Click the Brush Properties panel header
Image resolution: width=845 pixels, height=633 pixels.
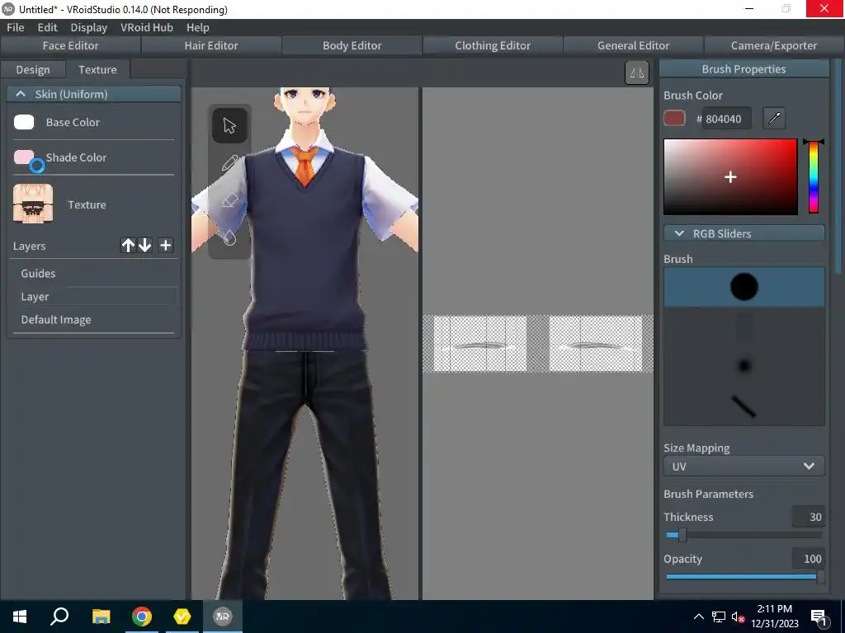pyautogui.click(x=744, y=69)
